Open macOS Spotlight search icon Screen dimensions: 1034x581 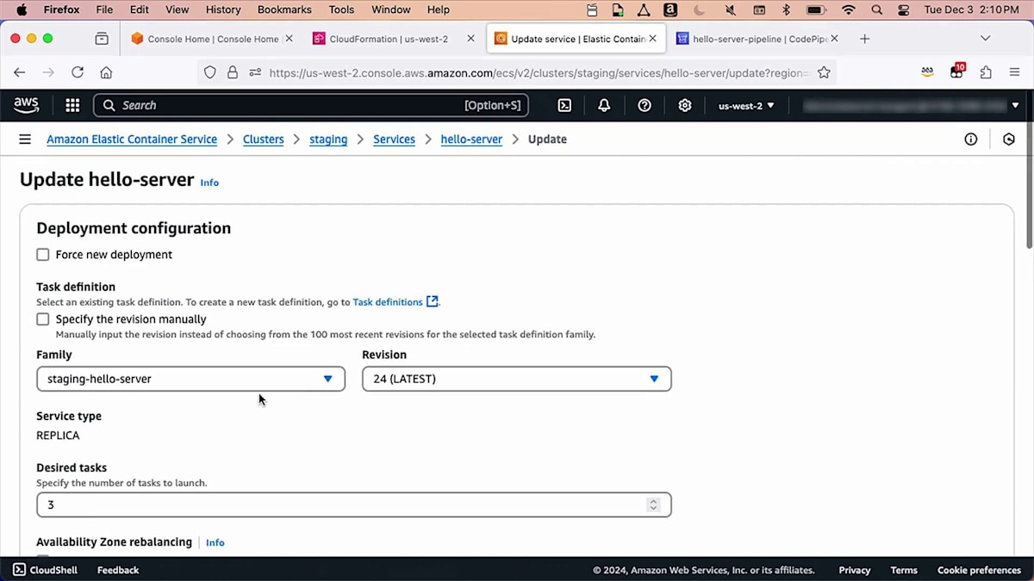pyautogui.click(x=877, y=9)
